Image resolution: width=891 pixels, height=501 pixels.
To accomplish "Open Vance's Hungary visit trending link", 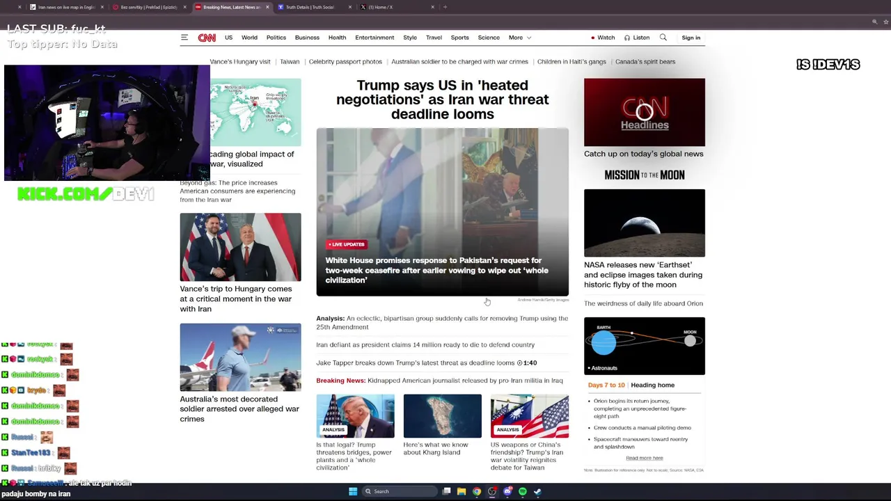I will (240, 61).
